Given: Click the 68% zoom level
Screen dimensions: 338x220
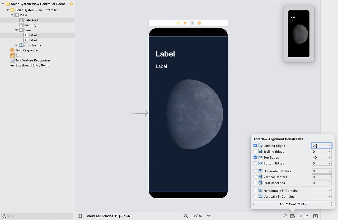Looking at the screenshot, I should click(198, 216).
